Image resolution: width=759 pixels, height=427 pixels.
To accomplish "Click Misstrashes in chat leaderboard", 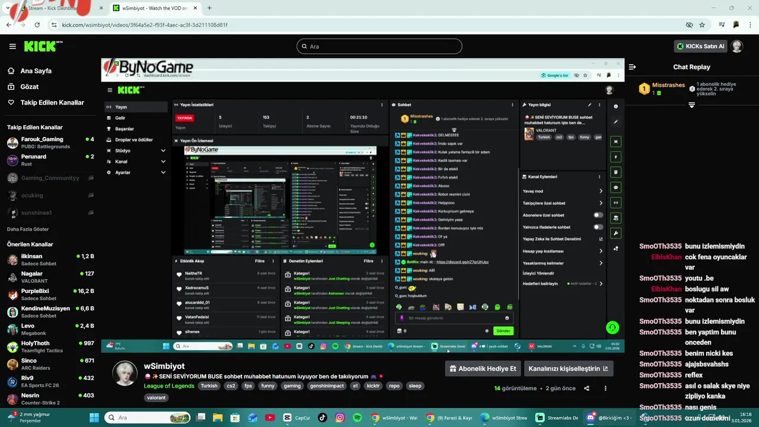I will tap(668, 85).
